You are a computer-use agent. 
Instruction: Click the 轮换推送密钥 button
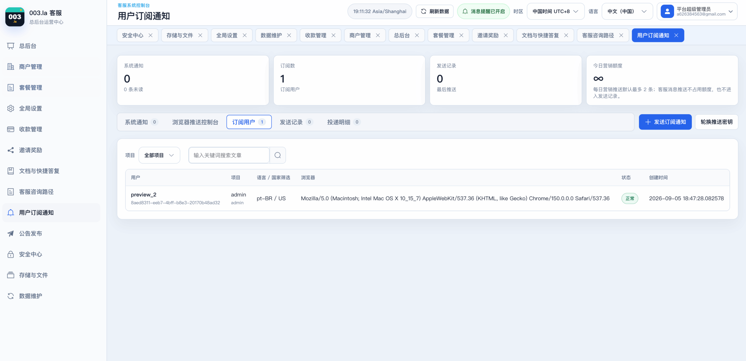pos(717,122)
